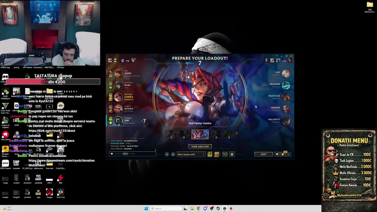Open the Blitz app from the taskbar
The image size is (377, 212).
[x=231, y=208]
